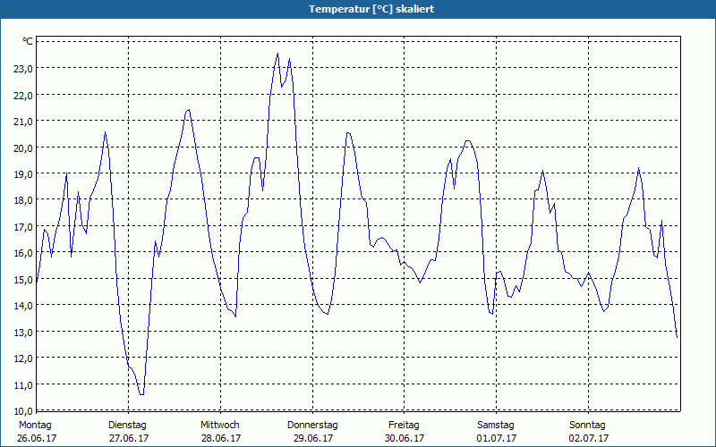
Task: Click the °C unit label on axis
Action: pos(28,41)
